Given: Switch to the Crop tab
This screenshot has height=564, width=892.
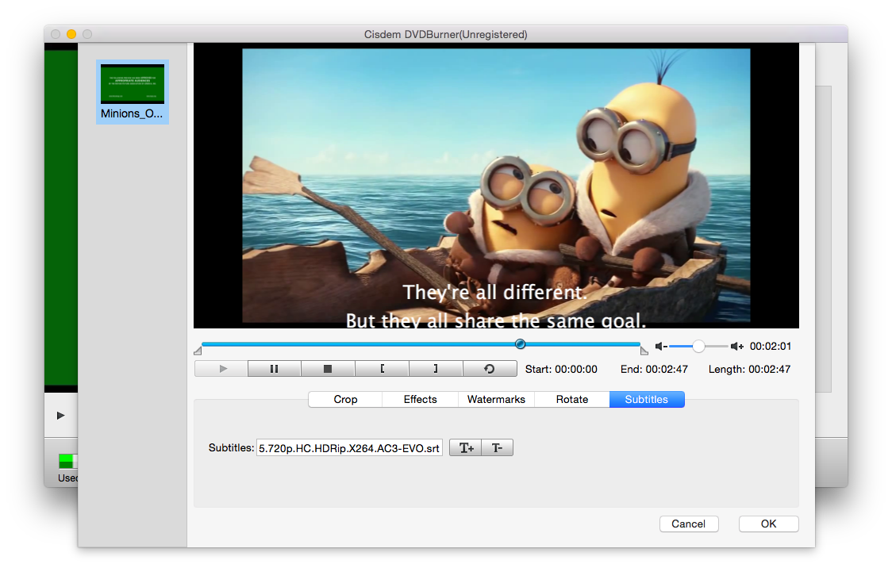Looking at the screenshot, I should (x=344, y=399).
